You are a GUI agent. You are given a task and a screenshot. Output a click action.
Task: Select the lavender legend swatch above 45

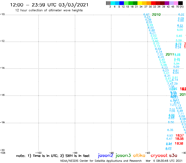pyautogui.click(x=171, y=3)
